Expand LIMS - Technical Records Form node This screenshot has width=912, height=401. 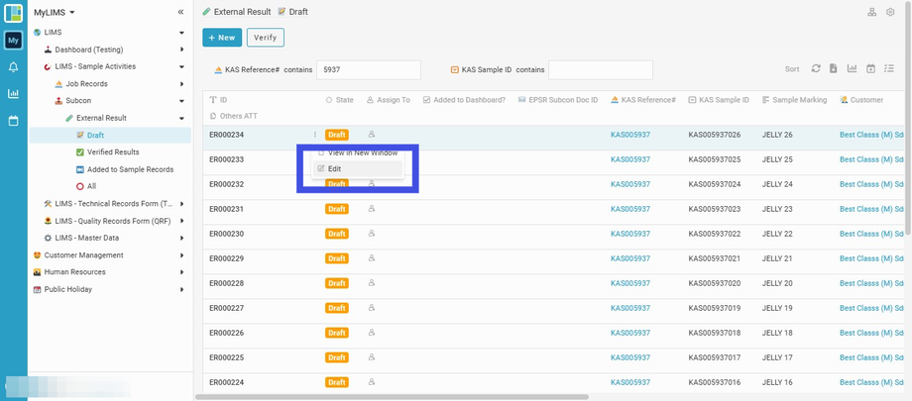(x=181, y=203)
